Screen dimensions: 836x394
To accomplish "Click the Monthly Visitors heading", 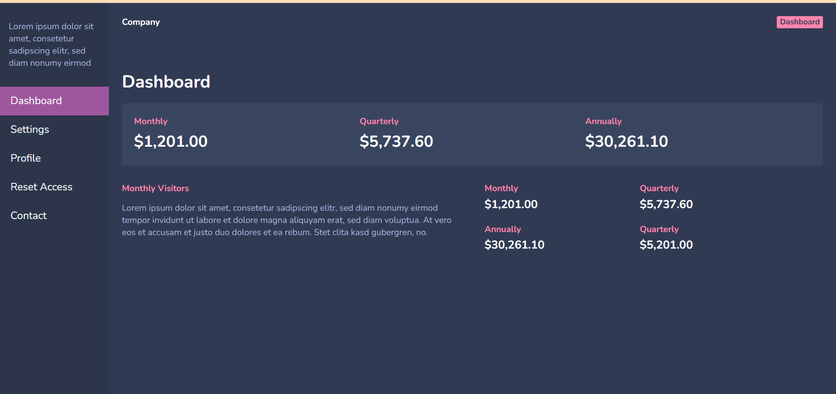I will (x=155, y=188).
